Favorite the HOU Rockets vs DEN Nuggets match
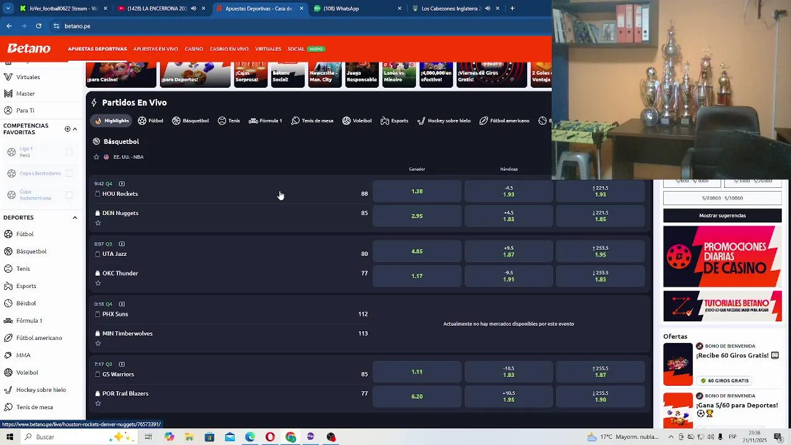The image size is (791, 445). click(98, 223)
